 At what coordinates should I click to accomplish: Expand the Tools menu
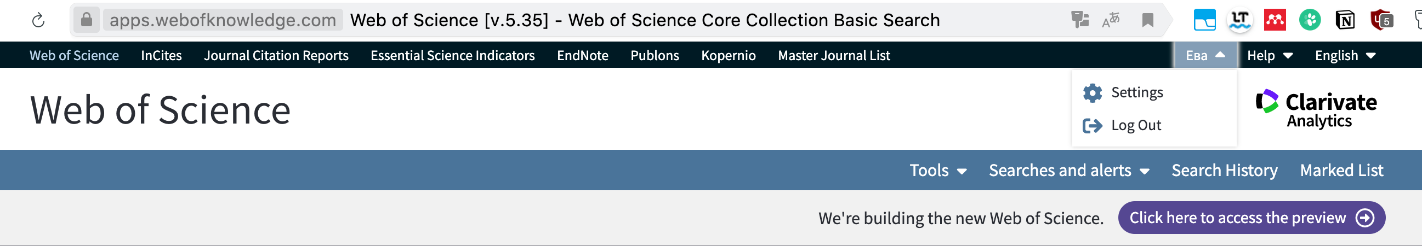[x=938, y=171]
